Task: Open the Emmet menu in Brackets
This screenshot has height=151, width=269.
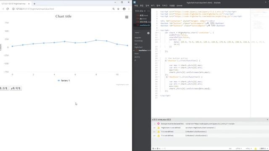Action: pos(179,5)
